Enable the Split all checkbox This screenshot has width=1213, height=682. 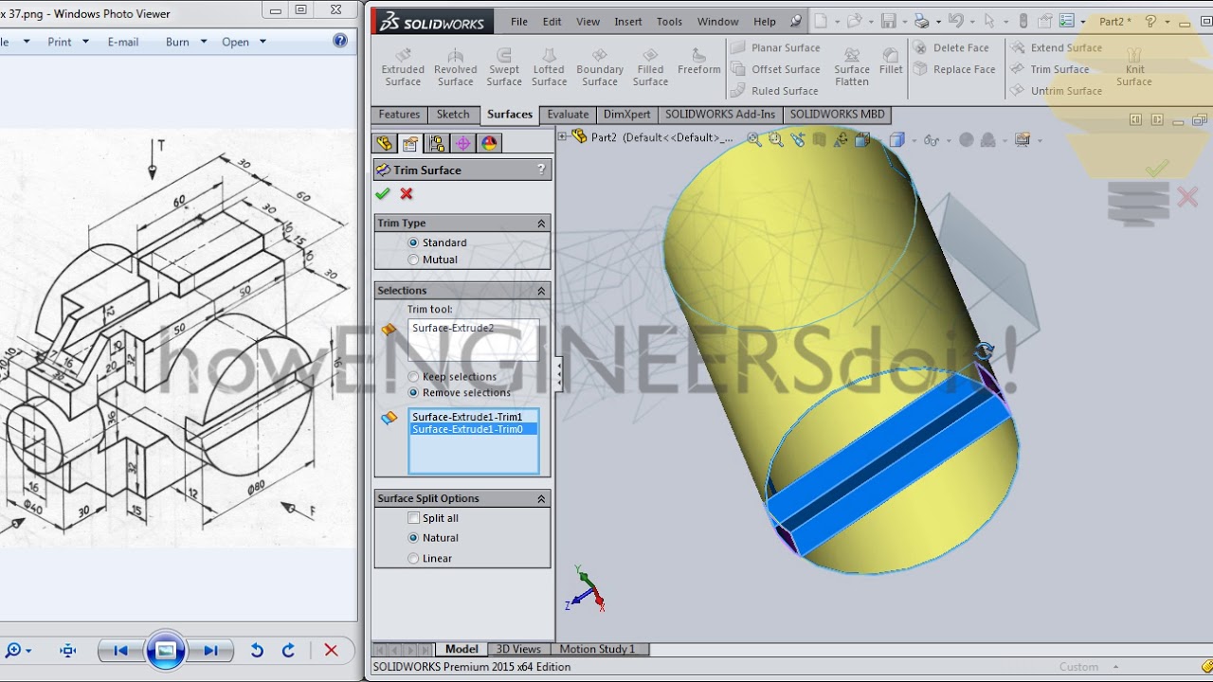click(413, 518)
